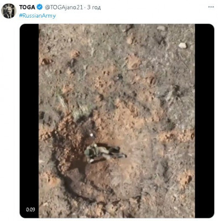Click the right black letterbox bar of video
218x221 pixels.
[x=204, y=120]
